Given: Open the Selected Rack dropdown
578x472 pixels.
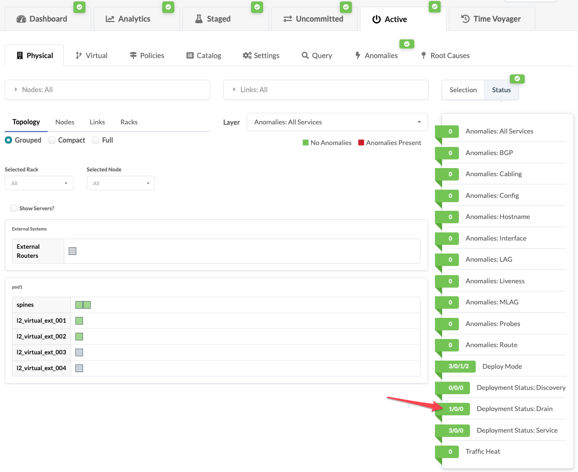Looking at the screenshot, I should [39, 183].
